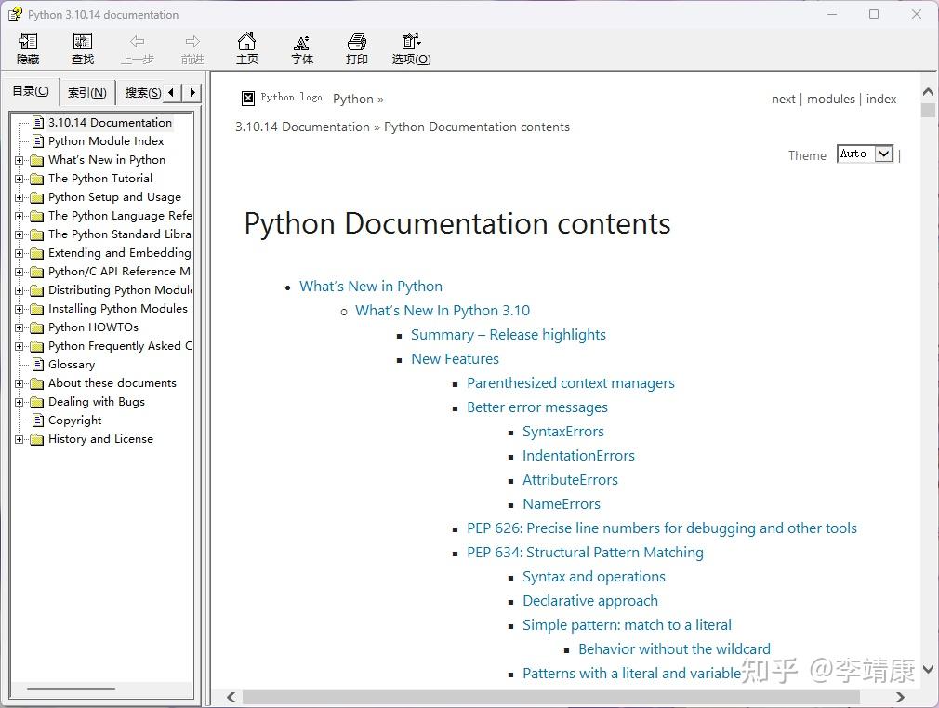Click the 查找 (Locate) toolbar icon
Image resolution: width=939 pixels, height=708 pixels.
82,47
